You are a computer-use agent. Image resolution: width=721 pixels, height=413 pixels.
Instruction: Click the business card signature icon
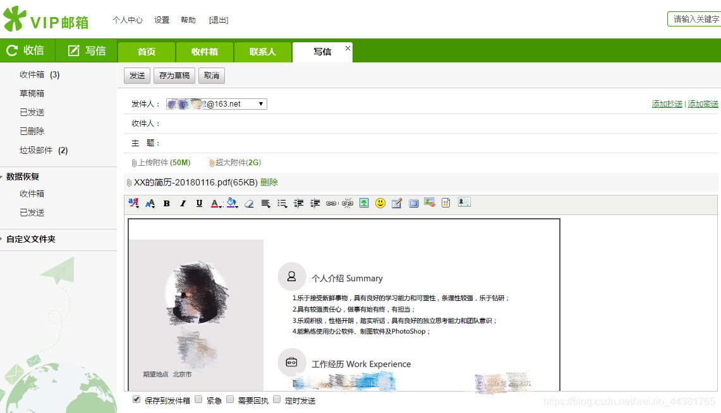[464, 202]
